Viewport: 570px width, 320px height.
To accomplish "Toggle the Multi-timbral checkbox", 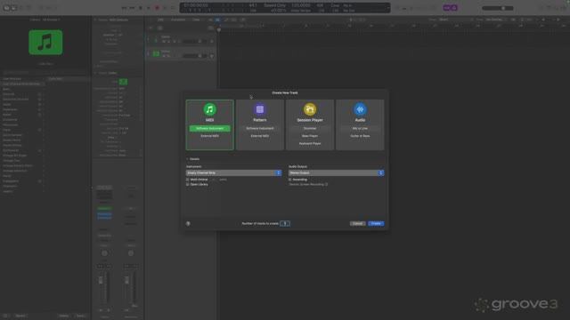I will pyautogui.click(x=188, y=180).
